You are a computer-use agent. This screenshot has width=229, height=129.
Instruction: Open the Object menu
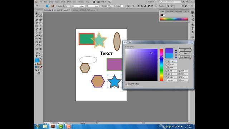(51, 2)
